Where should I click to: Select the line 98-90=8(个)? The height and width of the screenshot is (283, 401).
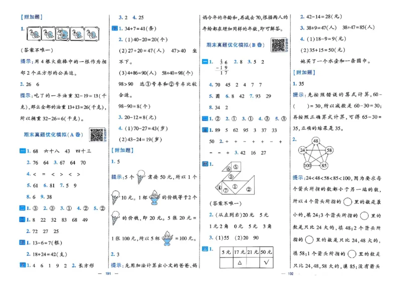pyautogui.click(x=134, y=106)
